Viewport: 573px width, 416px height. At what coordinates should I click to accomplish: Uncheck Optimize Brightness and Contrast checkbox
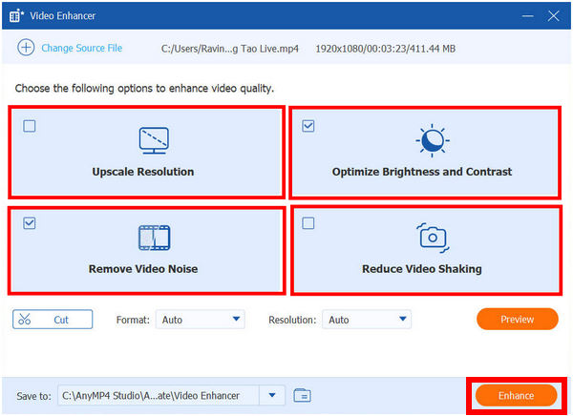coord(308,126)
